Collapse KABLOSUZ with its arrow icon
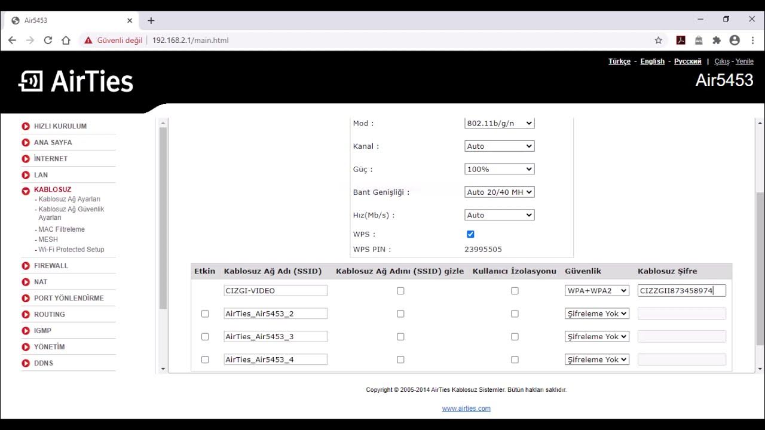The height and width of the screenshot is (430, 765). pyautogui.click(x=26, y=191)
